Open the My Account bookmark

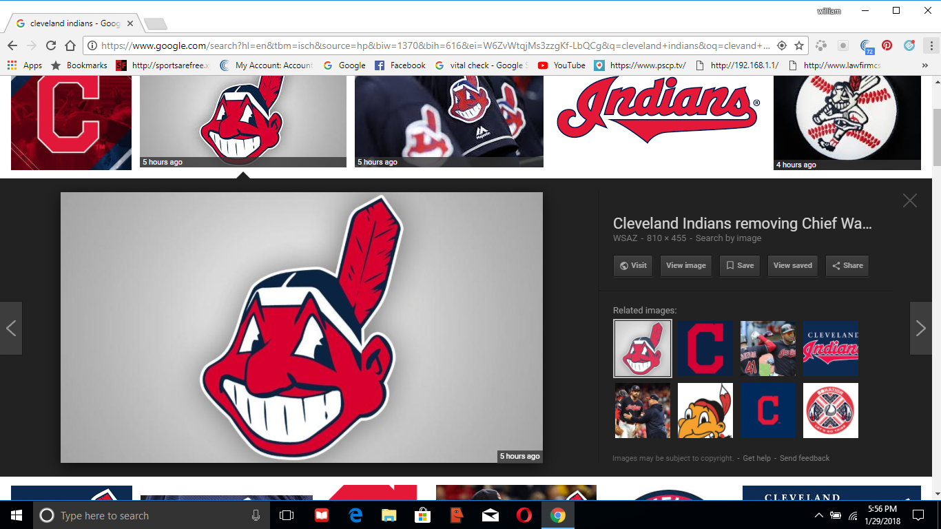click(x=266, y=65)
